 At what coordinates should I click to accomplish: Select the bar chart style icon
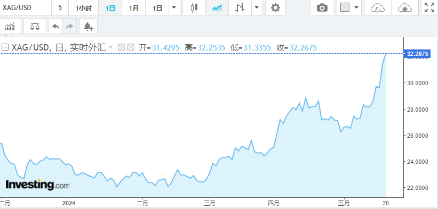[x=240, y=7]
